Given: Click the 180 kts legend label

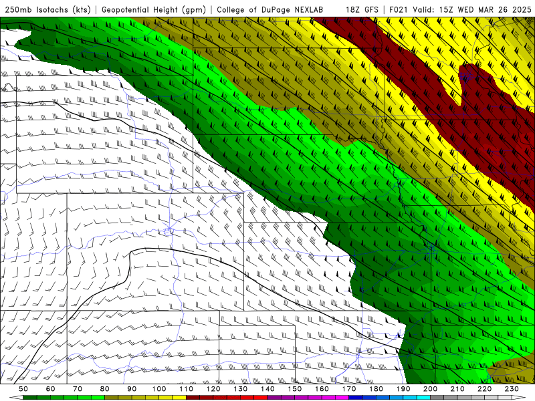Looking at the screenshot, I should click(376, 389).
